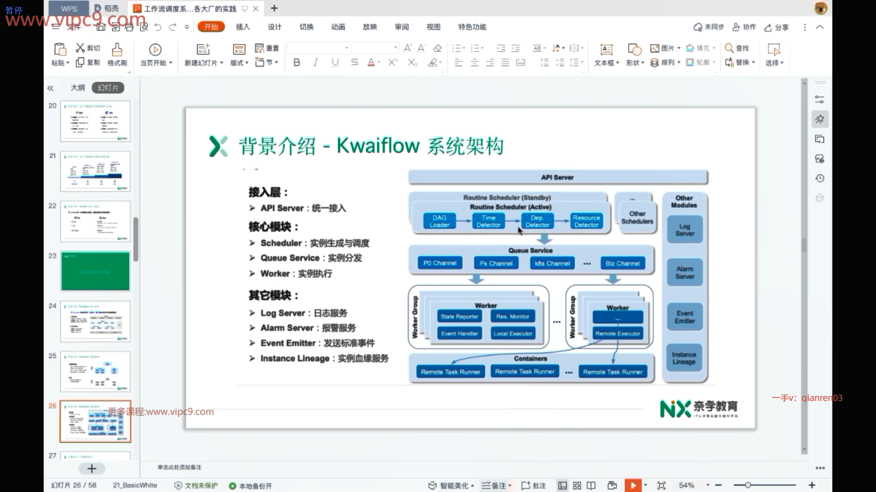The image size is (876, 492).
Task: Expand the New Slide dropdown arrow
Action: pos(222,63)
